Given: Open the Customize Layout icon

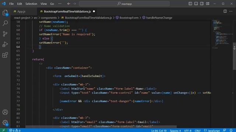Looking at the screenshot, I should [x=208, y=4].
